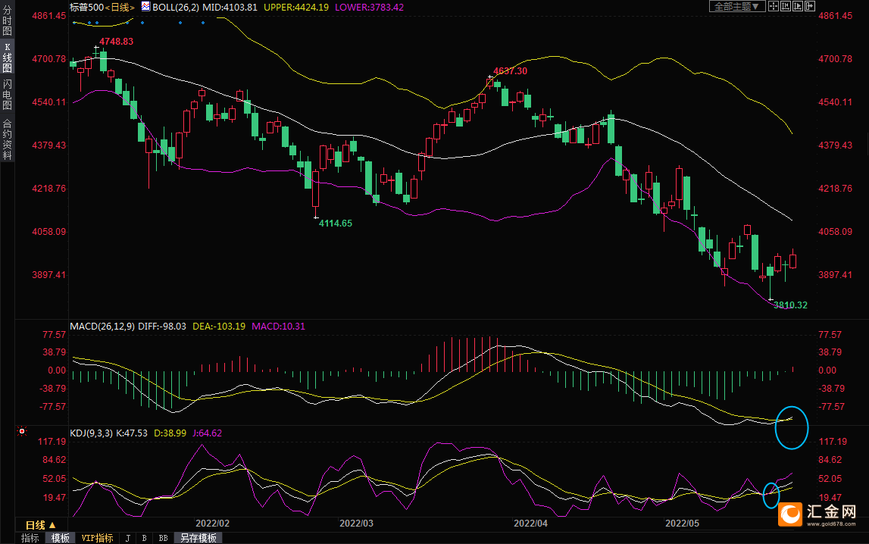Viewport: 869px width, 544px height.
Task: Click the J:64.62 value
Action: [x=208, y=433]
